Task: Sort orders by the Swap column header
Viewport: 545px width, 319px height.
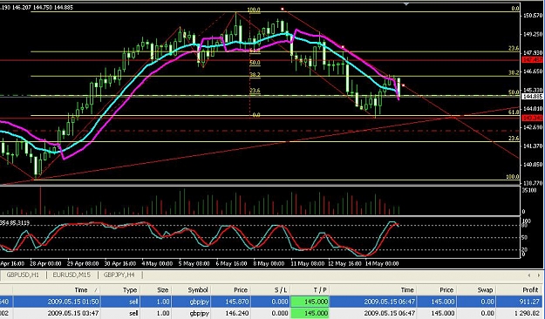Action: click(x=476, y=290)
